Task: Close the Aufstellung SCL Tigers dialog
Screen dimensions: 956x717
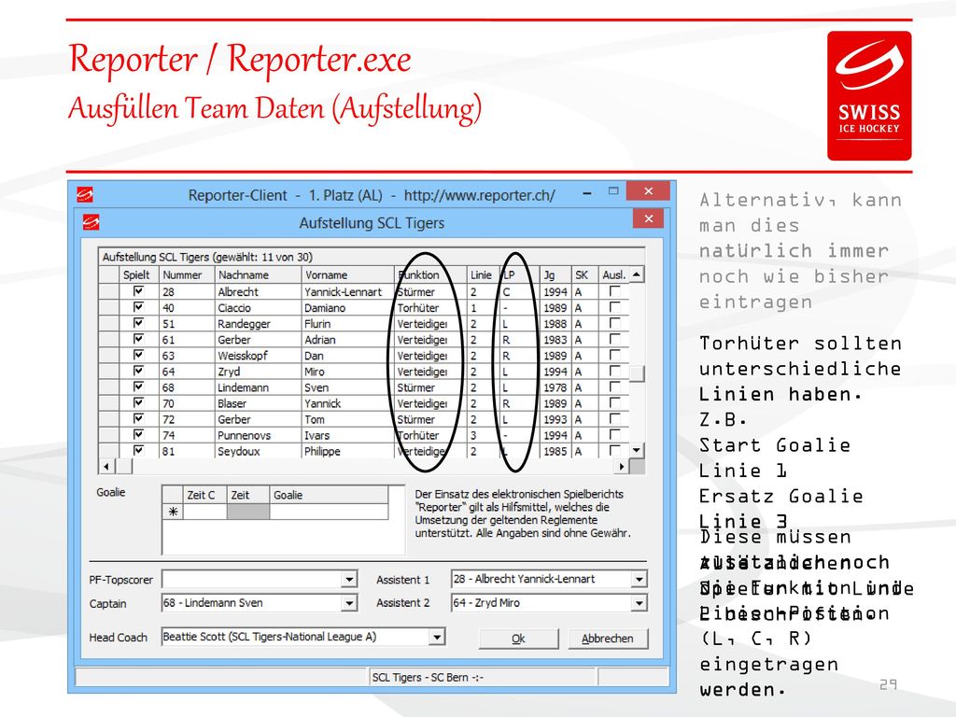Action: pyautogui.click(x=649, y=218)
